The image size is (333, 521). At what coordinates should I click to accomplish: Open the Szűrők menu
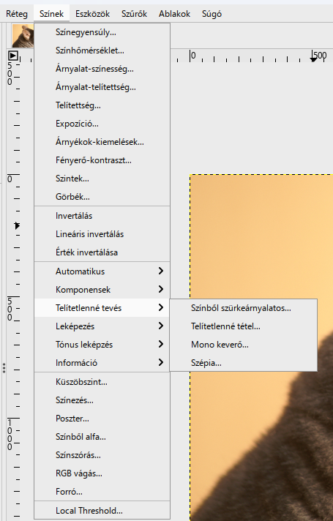pos(134,14)
